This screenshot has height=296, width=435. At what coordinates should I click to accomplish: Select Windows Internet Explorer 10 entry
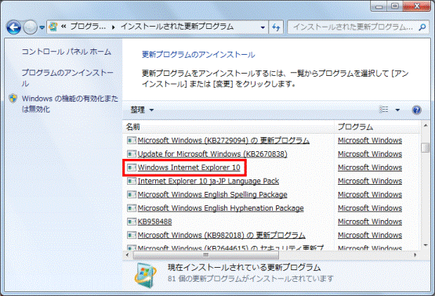click(x=189, y=168)
